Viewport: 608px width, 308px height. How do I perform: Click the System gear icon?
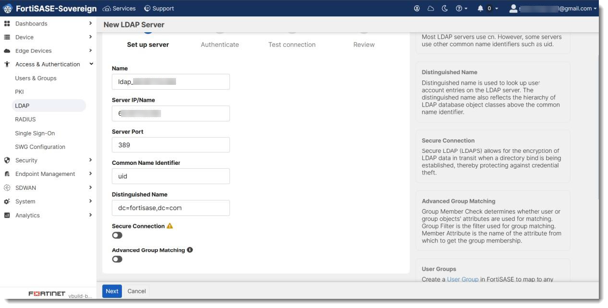[7, 201]
